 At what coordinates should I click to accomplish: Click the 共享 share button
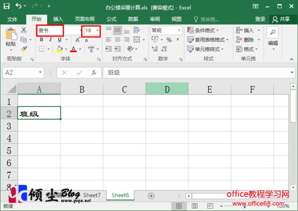coord(281,19)
